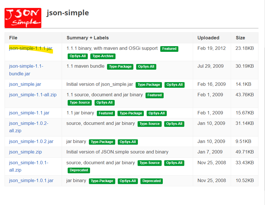Click the 10.52KB size value
Image resolution: width=265 pixels, height=205 pixels.
click(x=245, y=180)
